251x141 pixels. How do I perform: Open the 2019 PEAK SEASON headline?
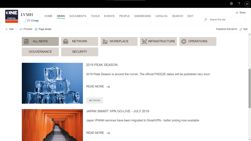(102, 65)
